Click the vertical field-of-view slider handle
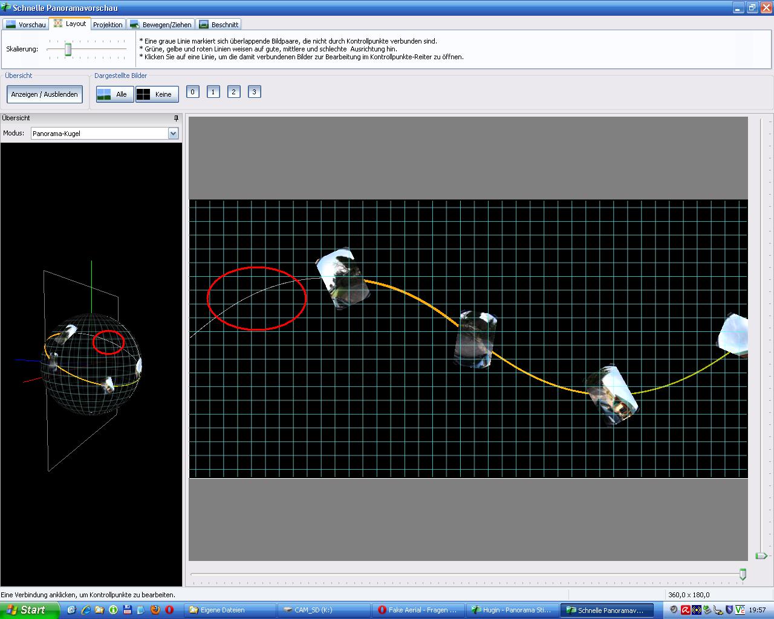Viewport: 774px width, 619px height. point(761,556)
